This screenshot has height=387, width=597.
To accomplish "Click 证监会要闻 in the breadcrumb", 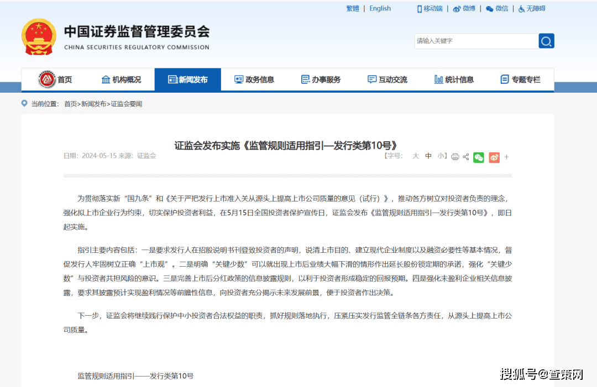I will coord(126,104).
